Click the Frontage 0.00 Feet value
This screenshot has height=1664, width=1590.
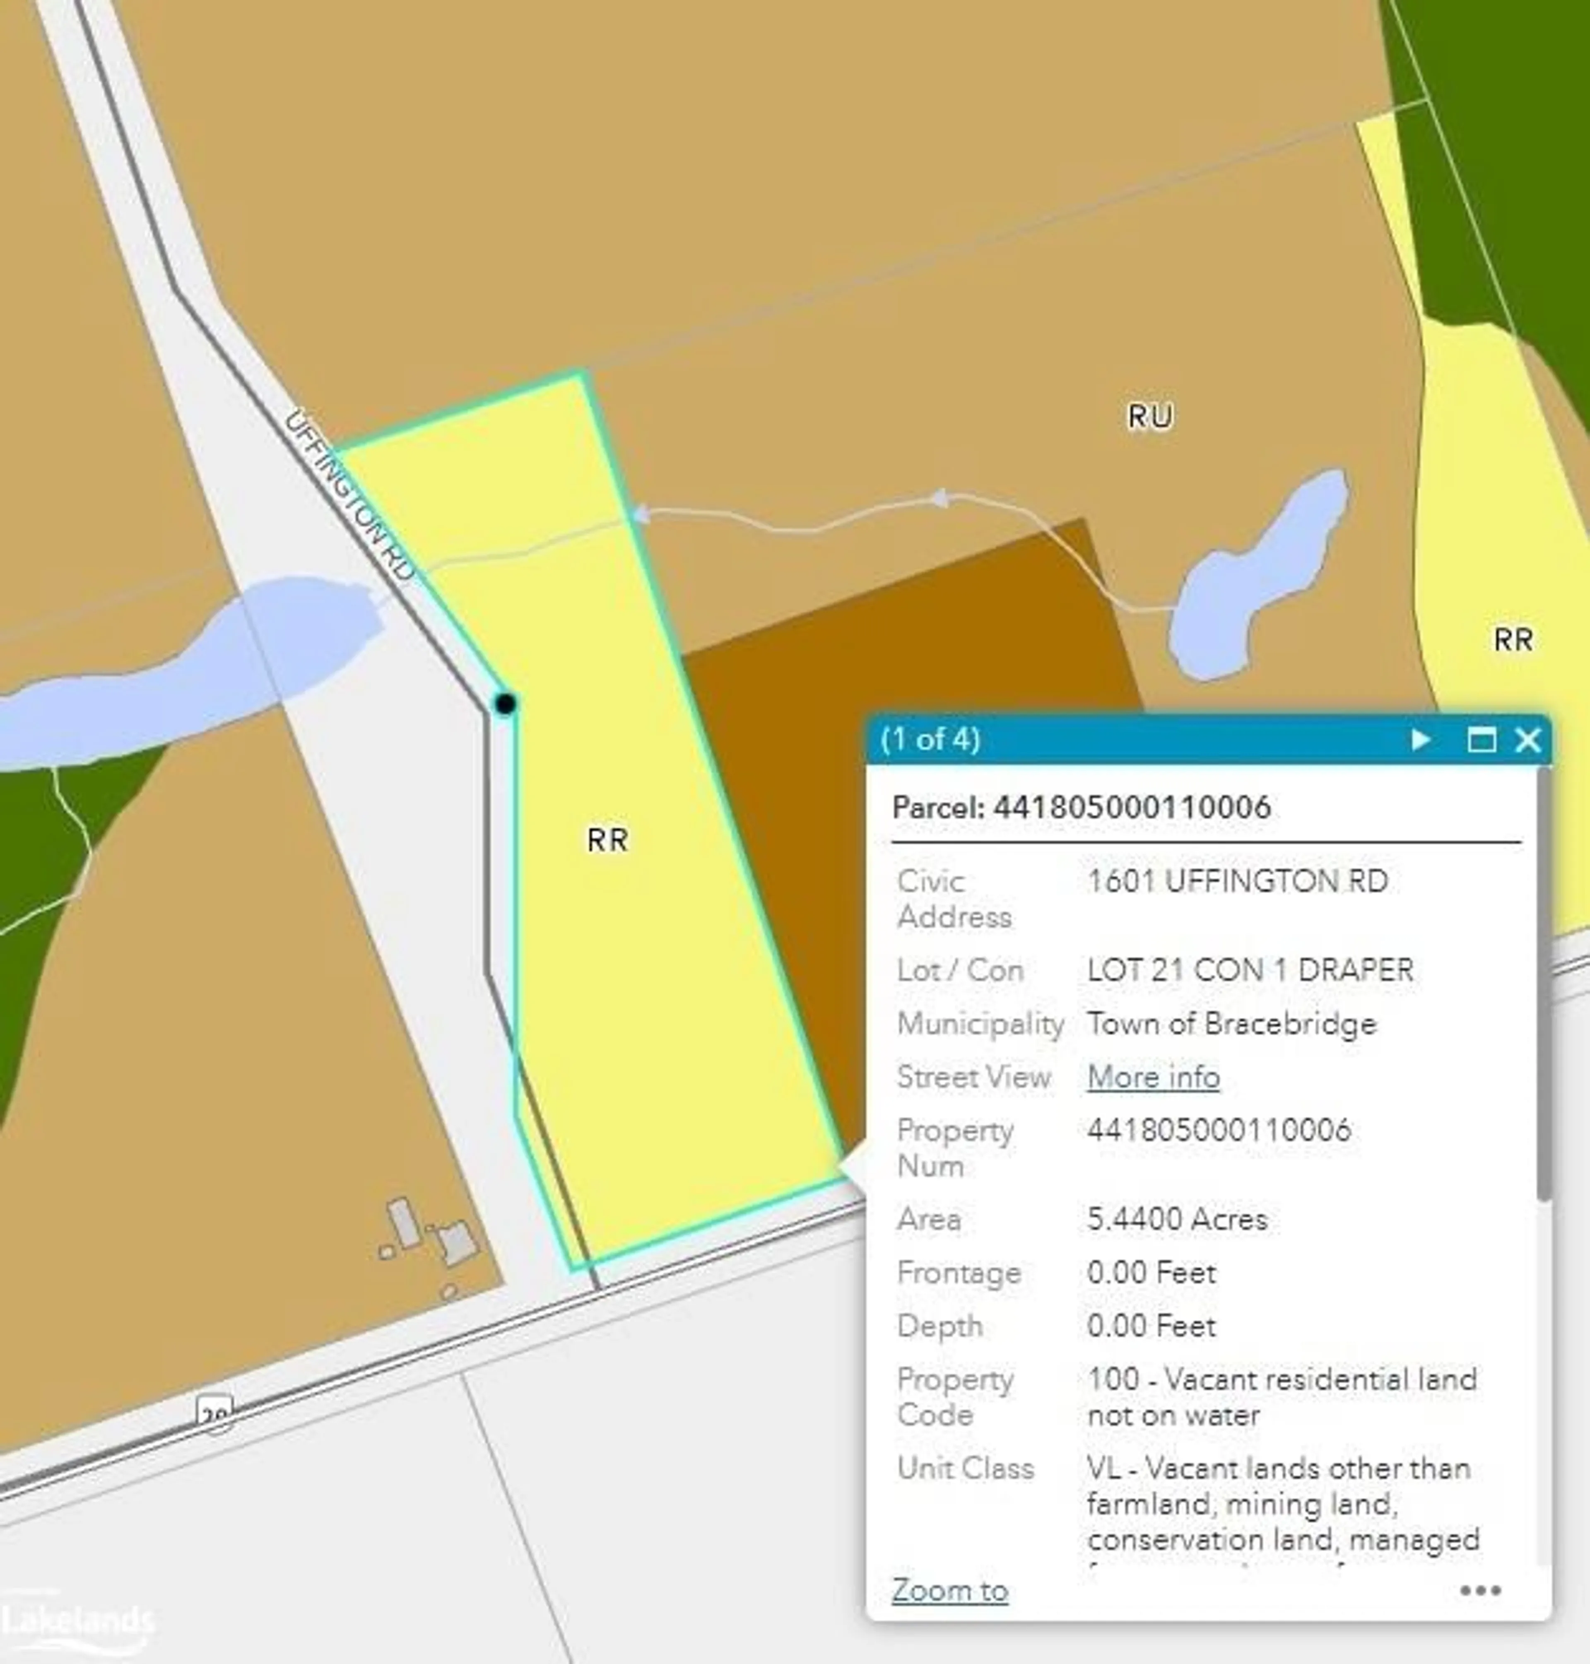1151,1272
